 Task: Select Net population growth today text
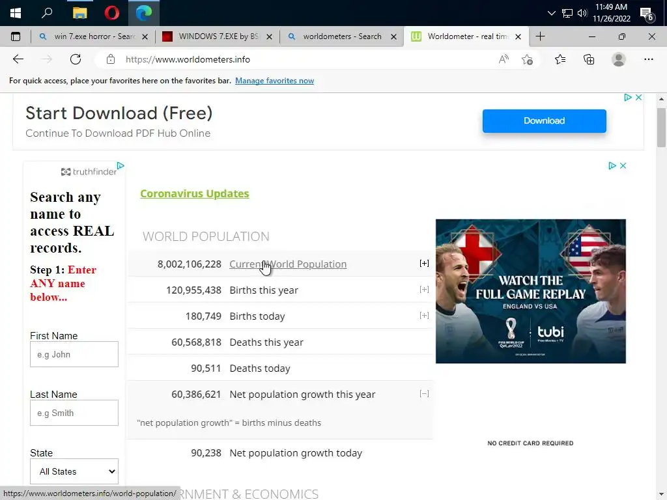point(296,453)
